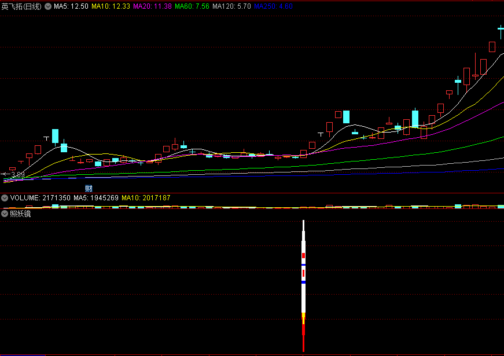The image size is (504, 356).
Task: Click the magenta MA20: 11.38 label
Action: [152, 6]
